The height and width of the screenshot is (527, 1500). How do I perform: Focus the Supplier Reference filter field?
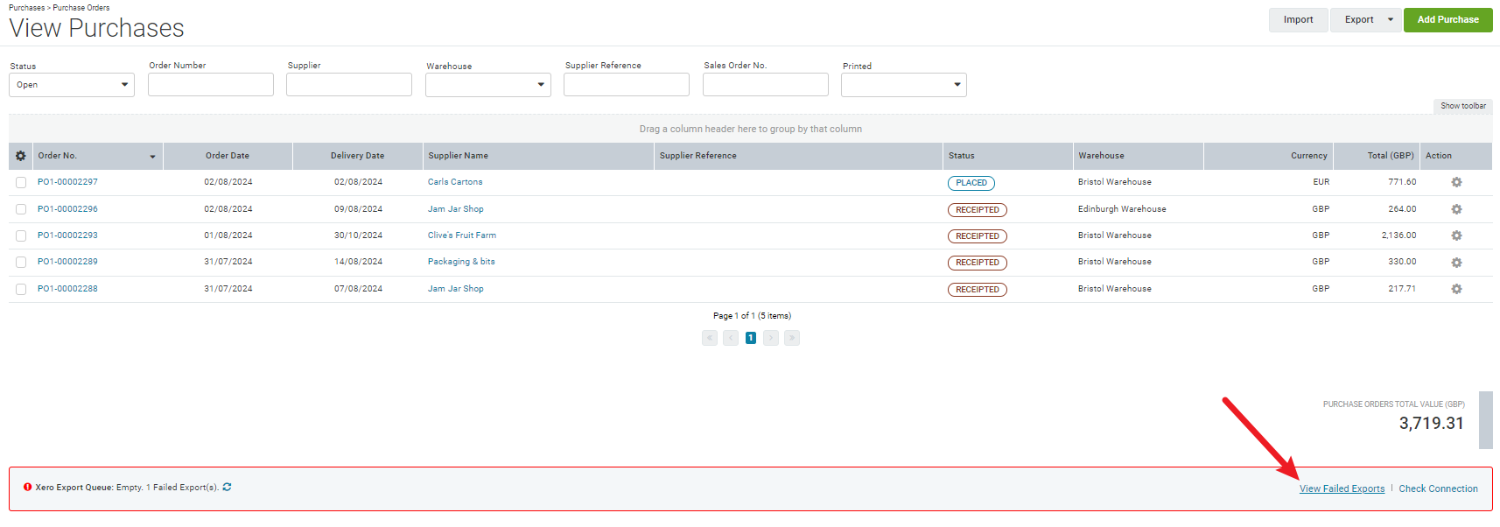point(627,85)
